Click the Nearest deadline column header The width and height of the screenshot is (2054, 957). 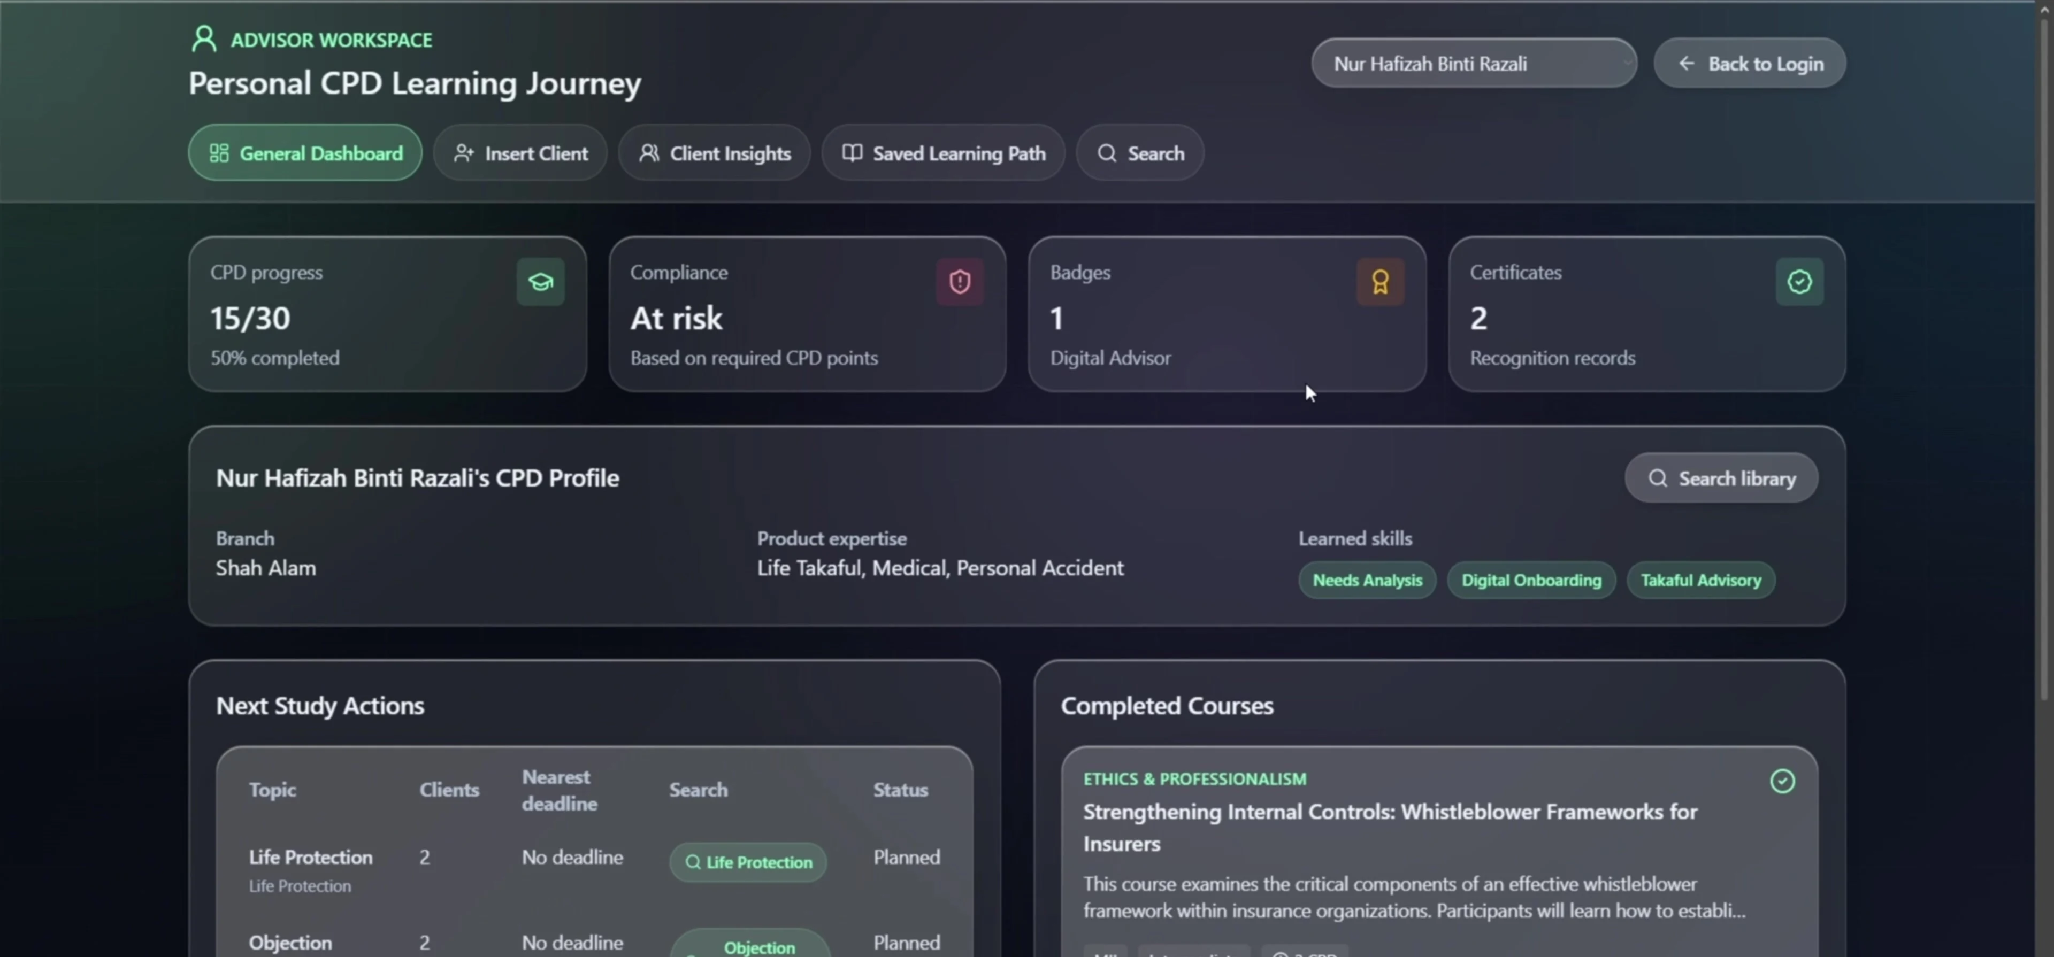coord(559,790)
